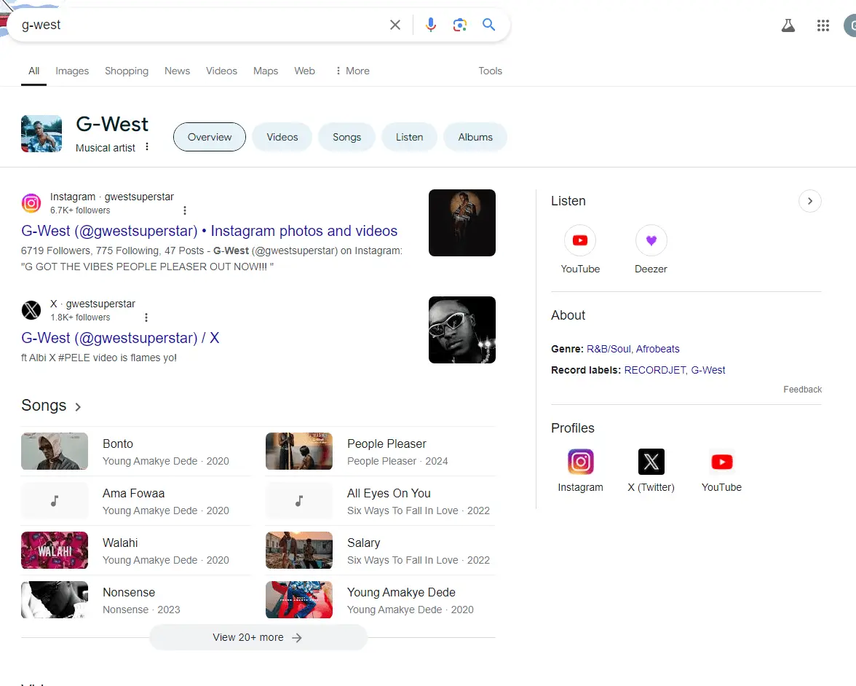The image size is (856, 686).
Task: Open the Nonsense song title
Action: (x=129, y=593)
